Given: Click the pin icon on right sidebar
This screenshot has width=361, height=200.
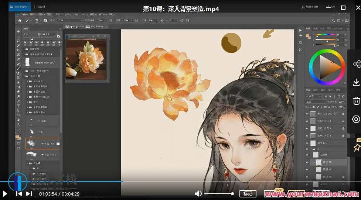Looking at the screenshot, I should click(x=357, y=147).
